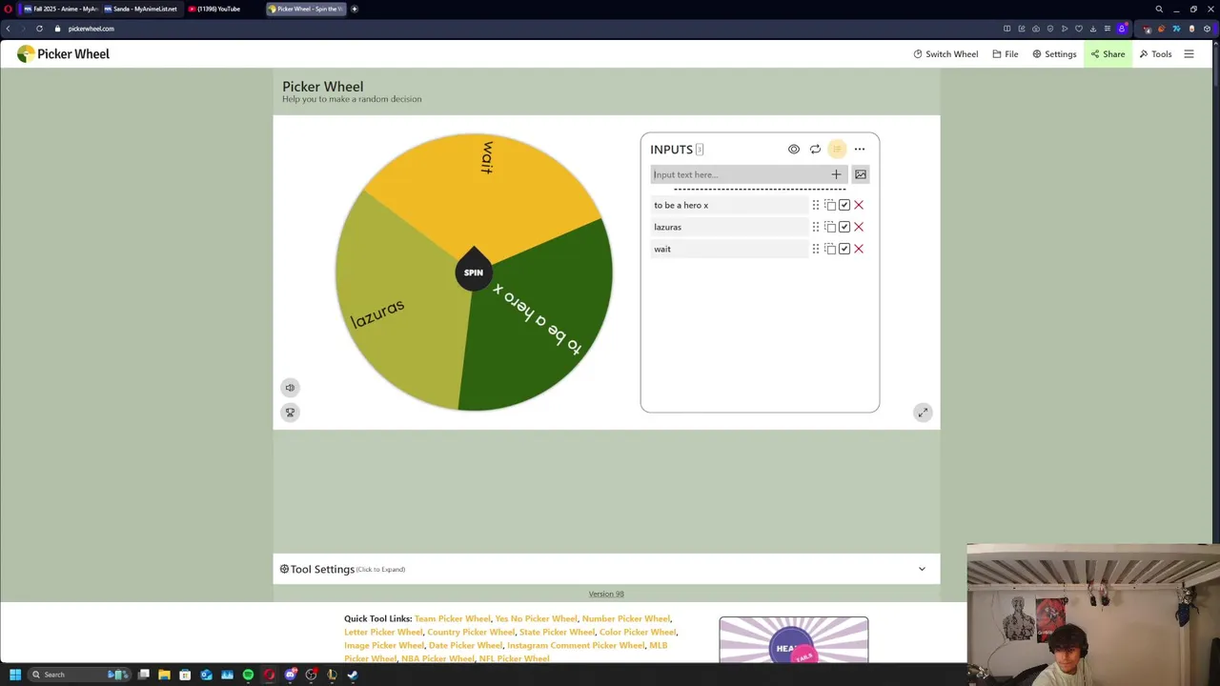The image size is (1220, 686).
Task: Open the Yes No Picker Wheel link
Action: click(536, 619)
